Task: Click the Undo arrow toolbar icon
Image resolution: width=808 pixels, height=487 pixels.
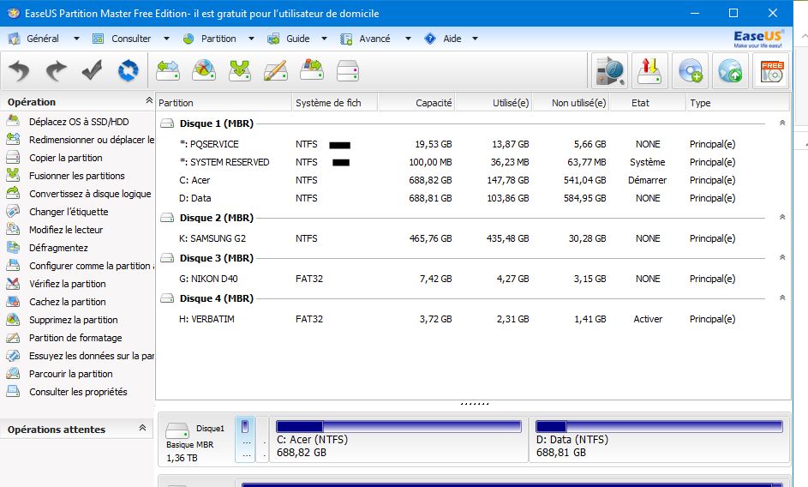Action: click(20, 70)
